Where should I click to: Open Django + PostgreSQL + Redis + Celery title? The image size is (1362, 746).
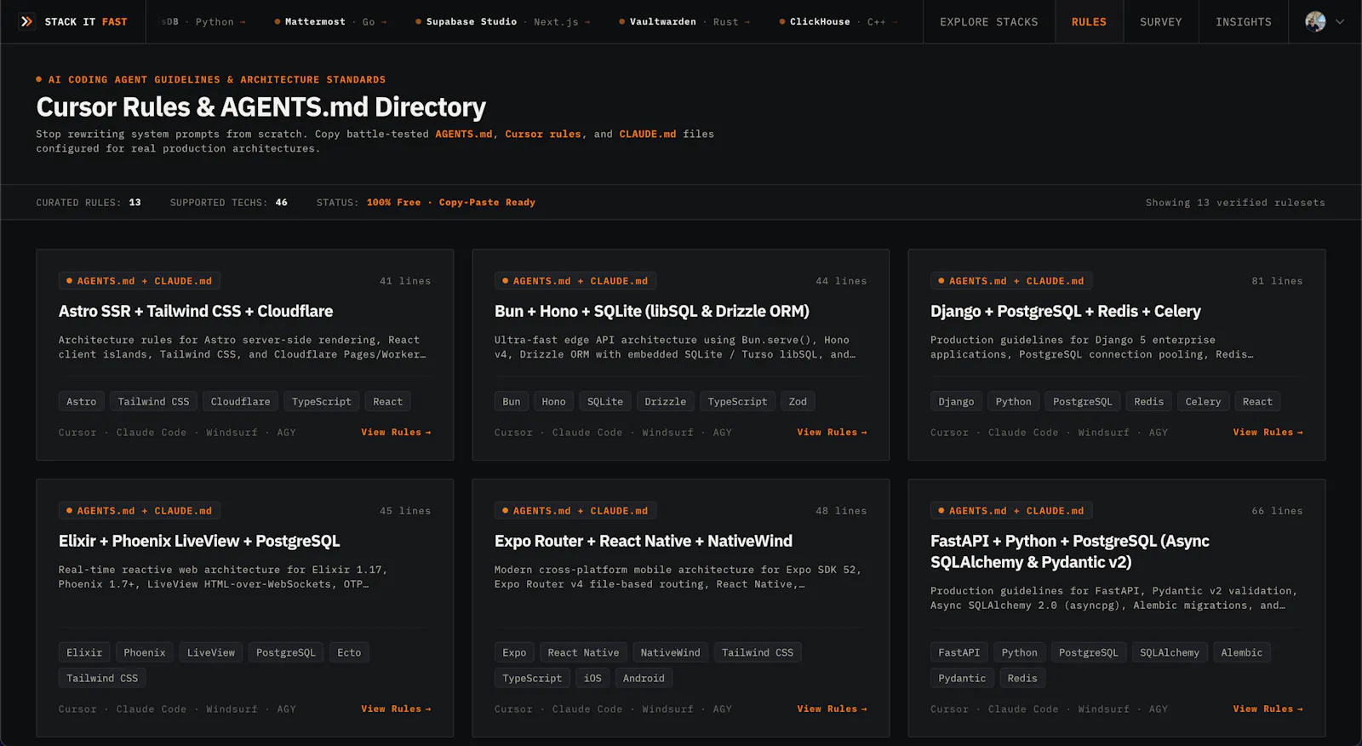point(1066,312)
